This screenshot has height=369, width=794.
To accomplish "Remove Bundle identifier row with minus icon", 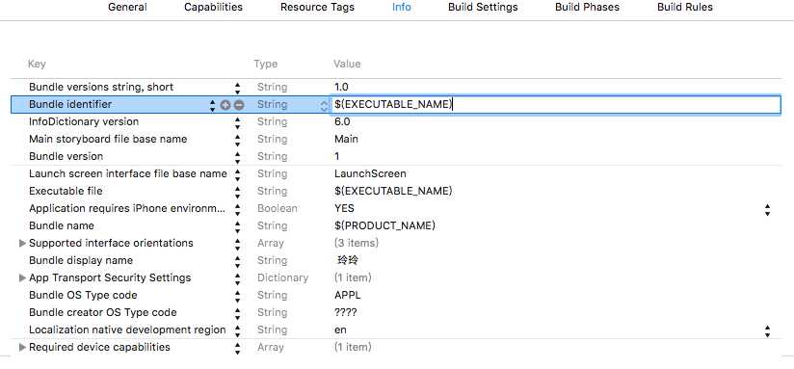I will pyautogui.click(x=239, y=105).
